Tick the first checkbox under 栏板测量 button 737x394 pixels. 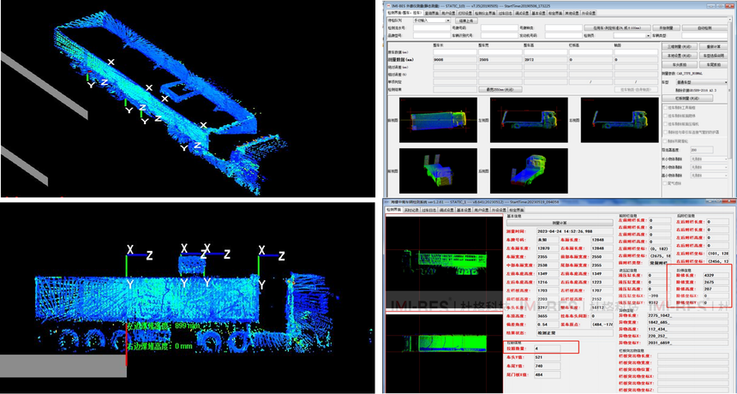tap(665, 108)
